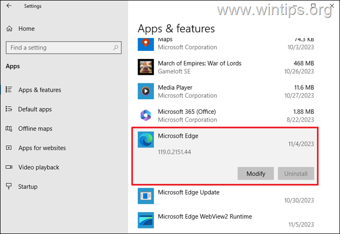The image size is (340, 234).
Task: Click the 10/3/2023 Maps date
Action: click(x=301, y=47)
